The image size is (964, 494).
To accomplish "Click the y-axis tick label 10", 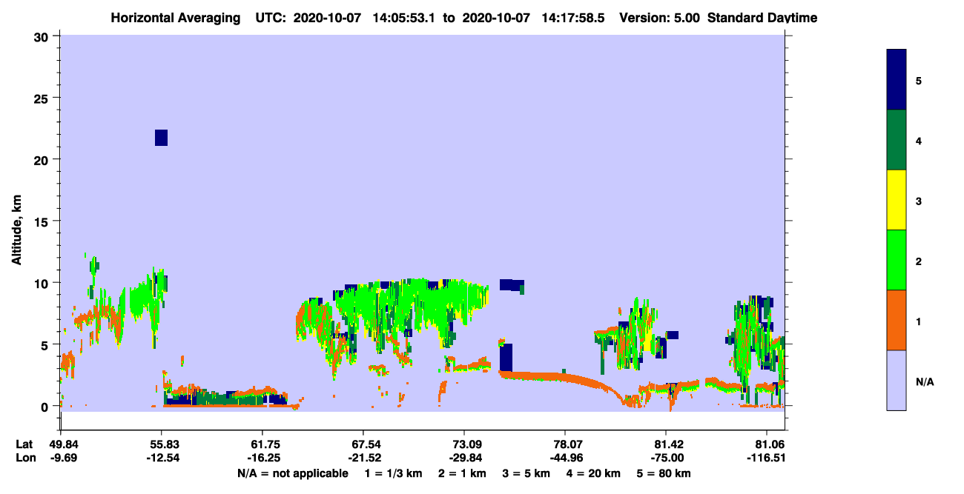I will (43, 283).
